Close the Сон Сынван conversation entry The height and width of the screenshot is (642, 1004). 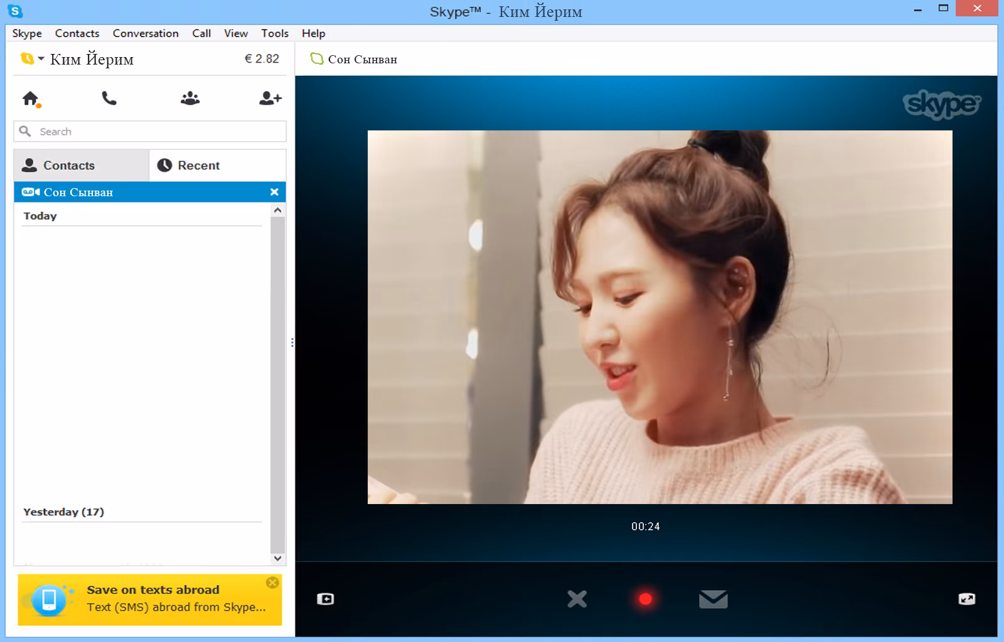pos(274,192)
